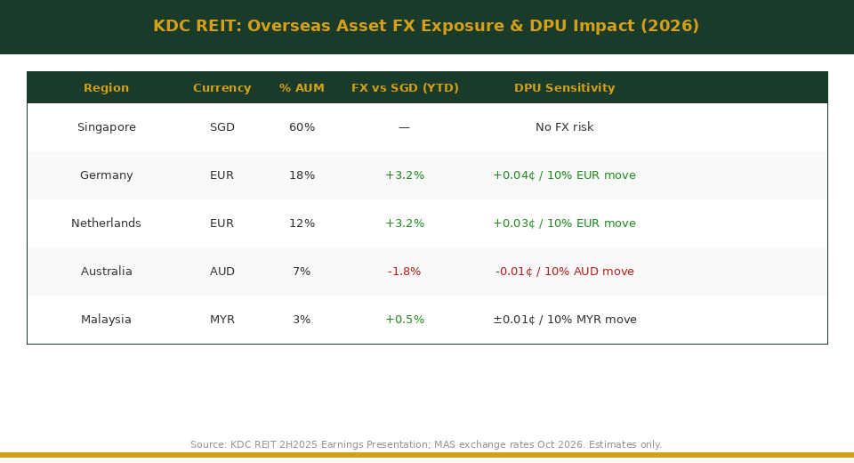Click the Australia region cell
This screenshot has width=854, height=463.
click(x=106, y=271)
